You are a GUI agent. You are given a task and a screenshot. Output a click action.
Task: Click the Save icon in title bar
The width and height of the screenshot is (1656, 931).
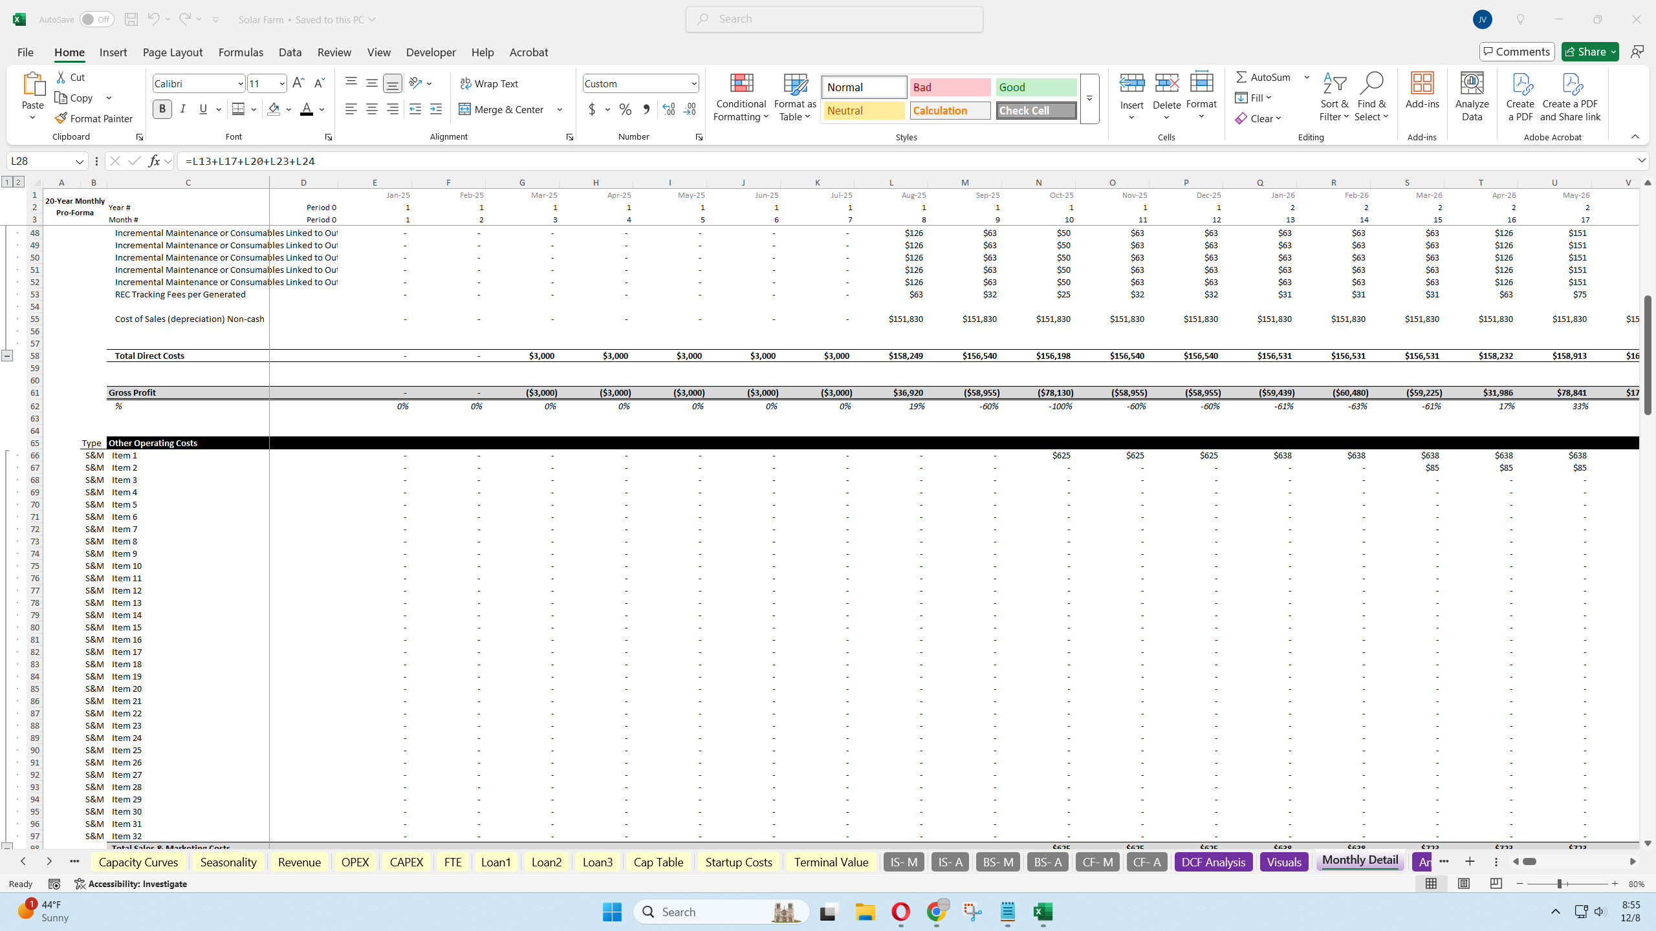click(x=131, y=19)
